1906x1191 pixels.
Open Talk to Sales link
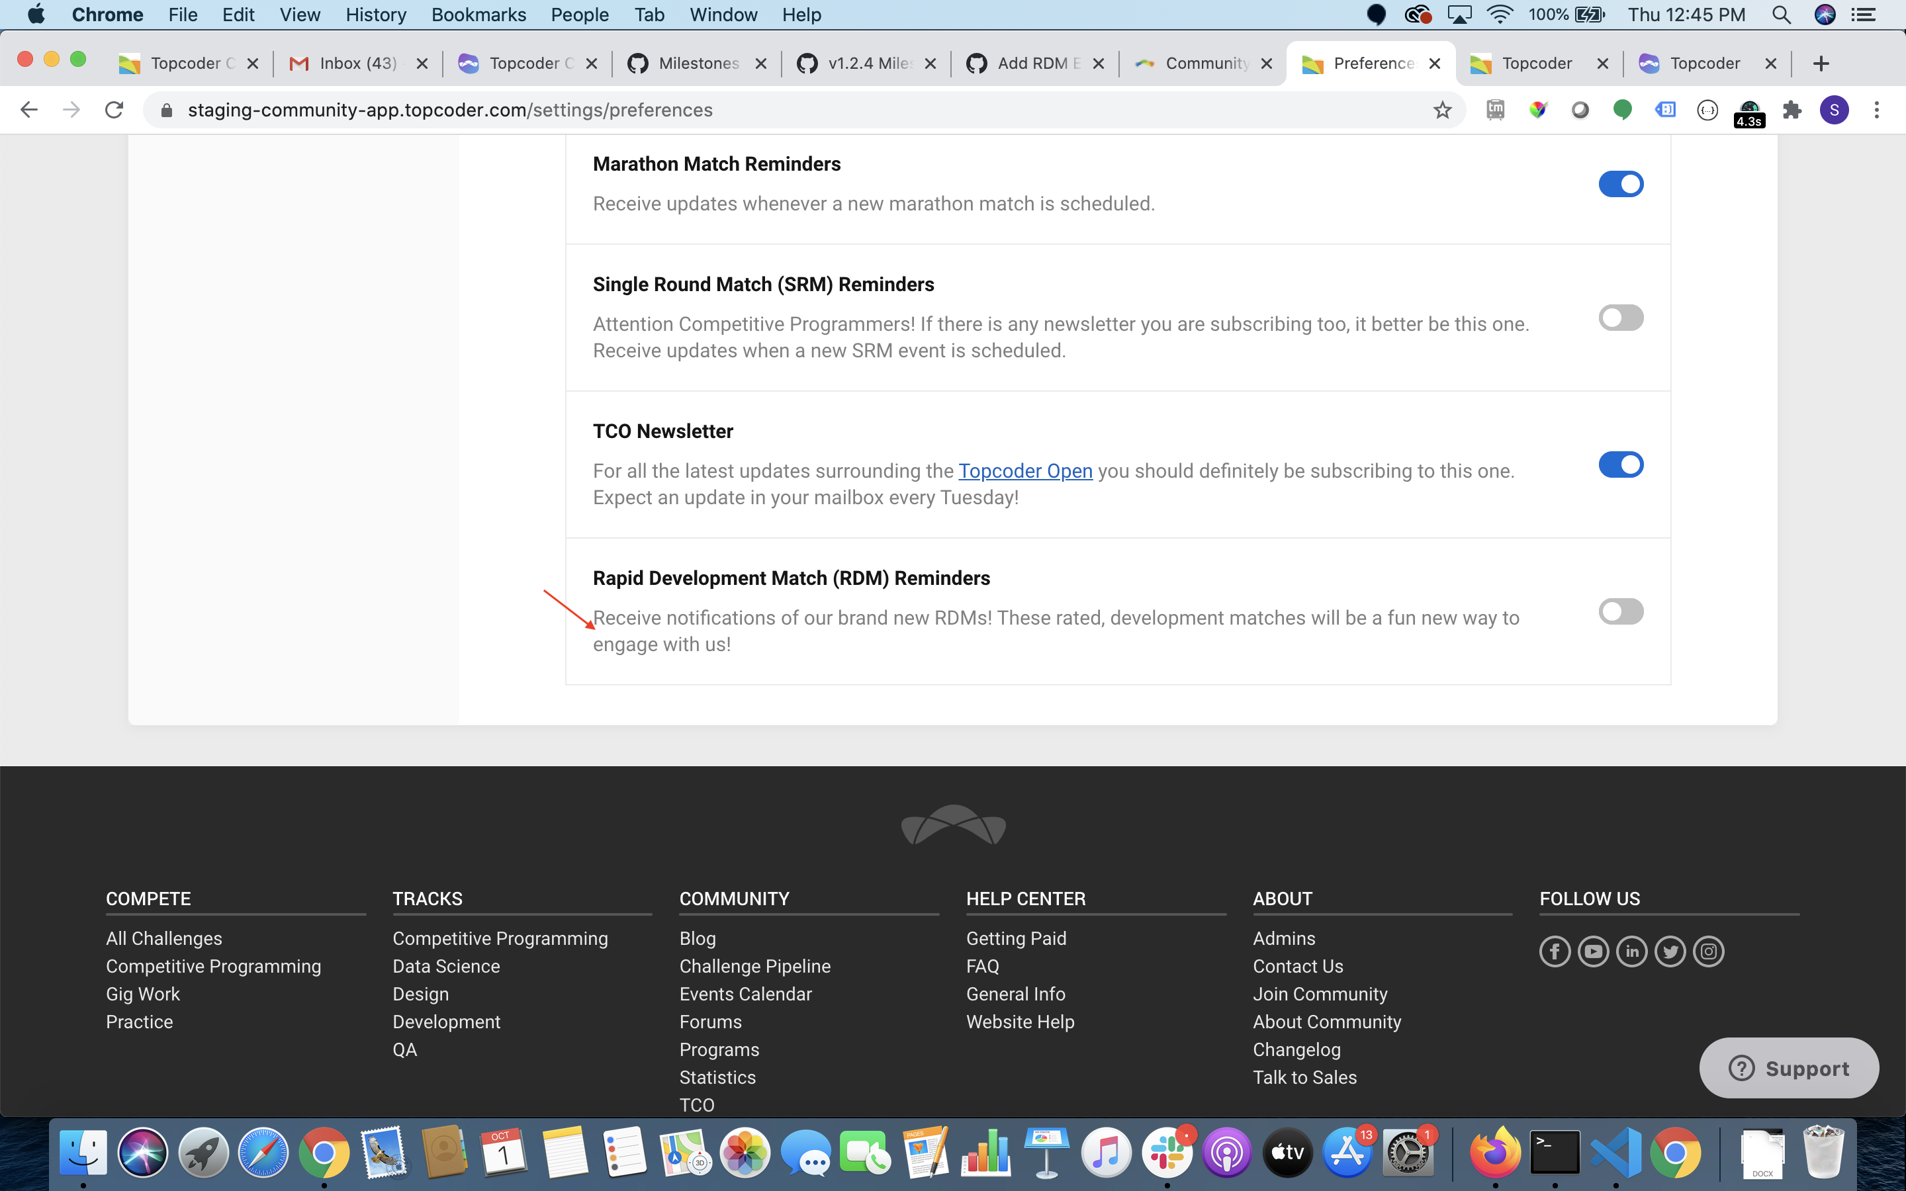click(1304, 1078)
